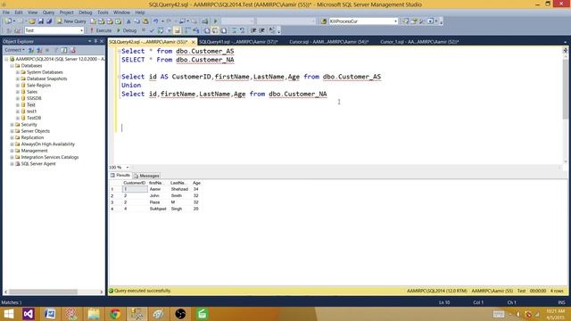This screenshot has height=321, width=571.
Task: Click the Paste clipboard icon
Action: click(145, 21)
